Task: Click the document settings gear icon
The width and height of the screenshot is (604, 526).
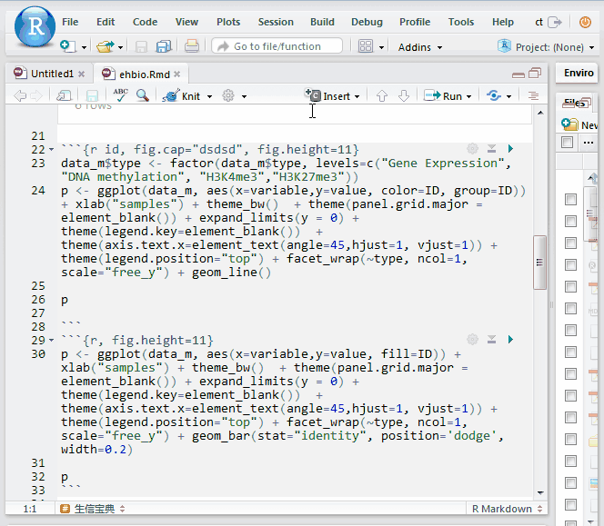Action: (228, 95)
